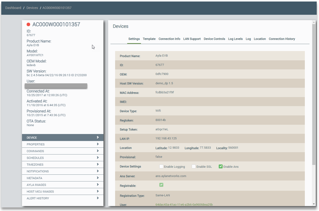Click the Activated At timestamp 11/18/2016

coord(46,105)
